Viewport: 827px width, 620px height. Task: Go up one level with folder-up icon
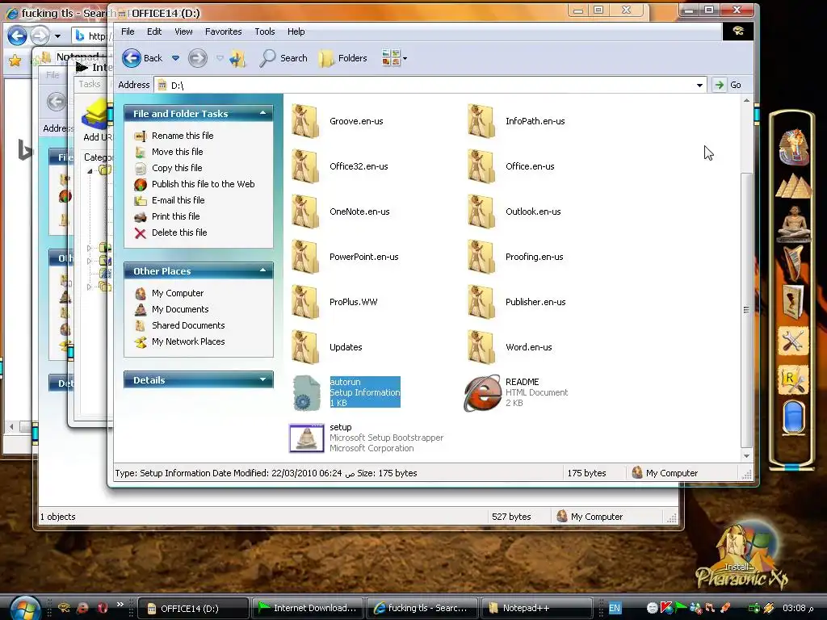click(x=237, y=58)
